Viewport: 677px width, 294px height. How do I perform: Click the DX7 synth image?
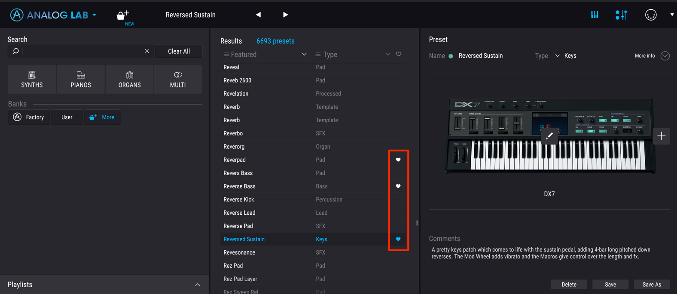point(549,135)
